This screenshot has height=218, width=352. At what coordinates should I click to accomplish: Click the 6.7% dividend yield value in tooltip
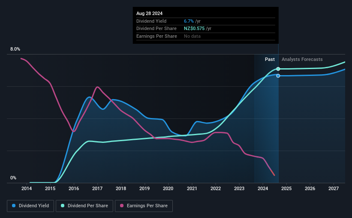pyautogui.click(x=189, y=21)
